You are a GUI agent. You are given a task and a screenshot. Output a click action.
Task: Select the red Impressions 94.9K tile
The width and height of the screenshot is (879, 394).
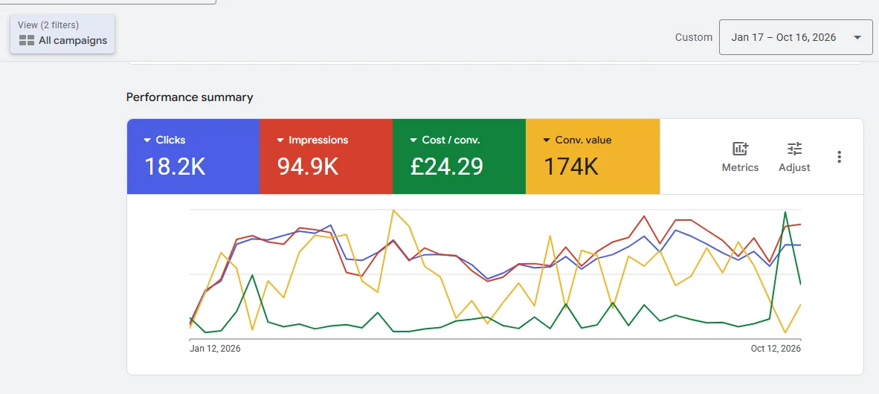[326, 156]
